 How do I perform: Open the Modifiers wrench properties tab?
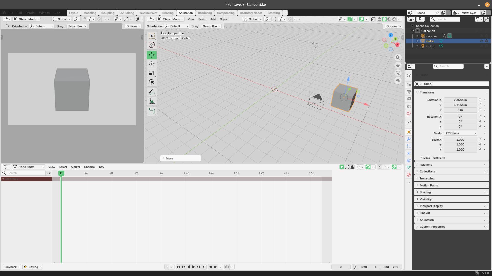409,139
